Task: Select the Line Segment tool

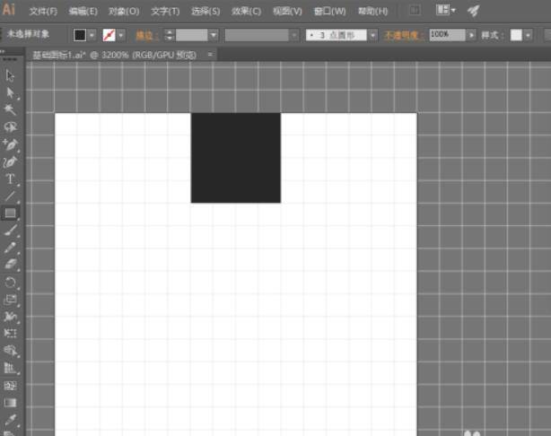Action: click(x=11, y=196)
